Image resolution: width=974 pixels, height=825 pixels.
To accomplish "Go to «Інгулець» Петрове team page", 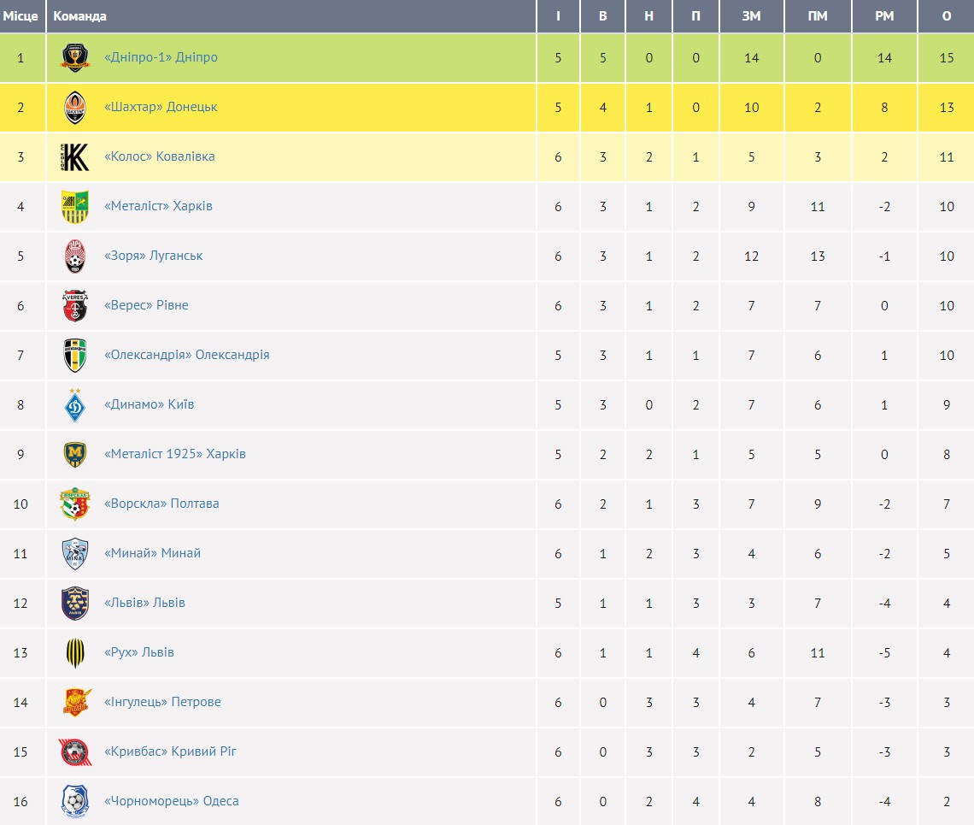I will (162, 702).
